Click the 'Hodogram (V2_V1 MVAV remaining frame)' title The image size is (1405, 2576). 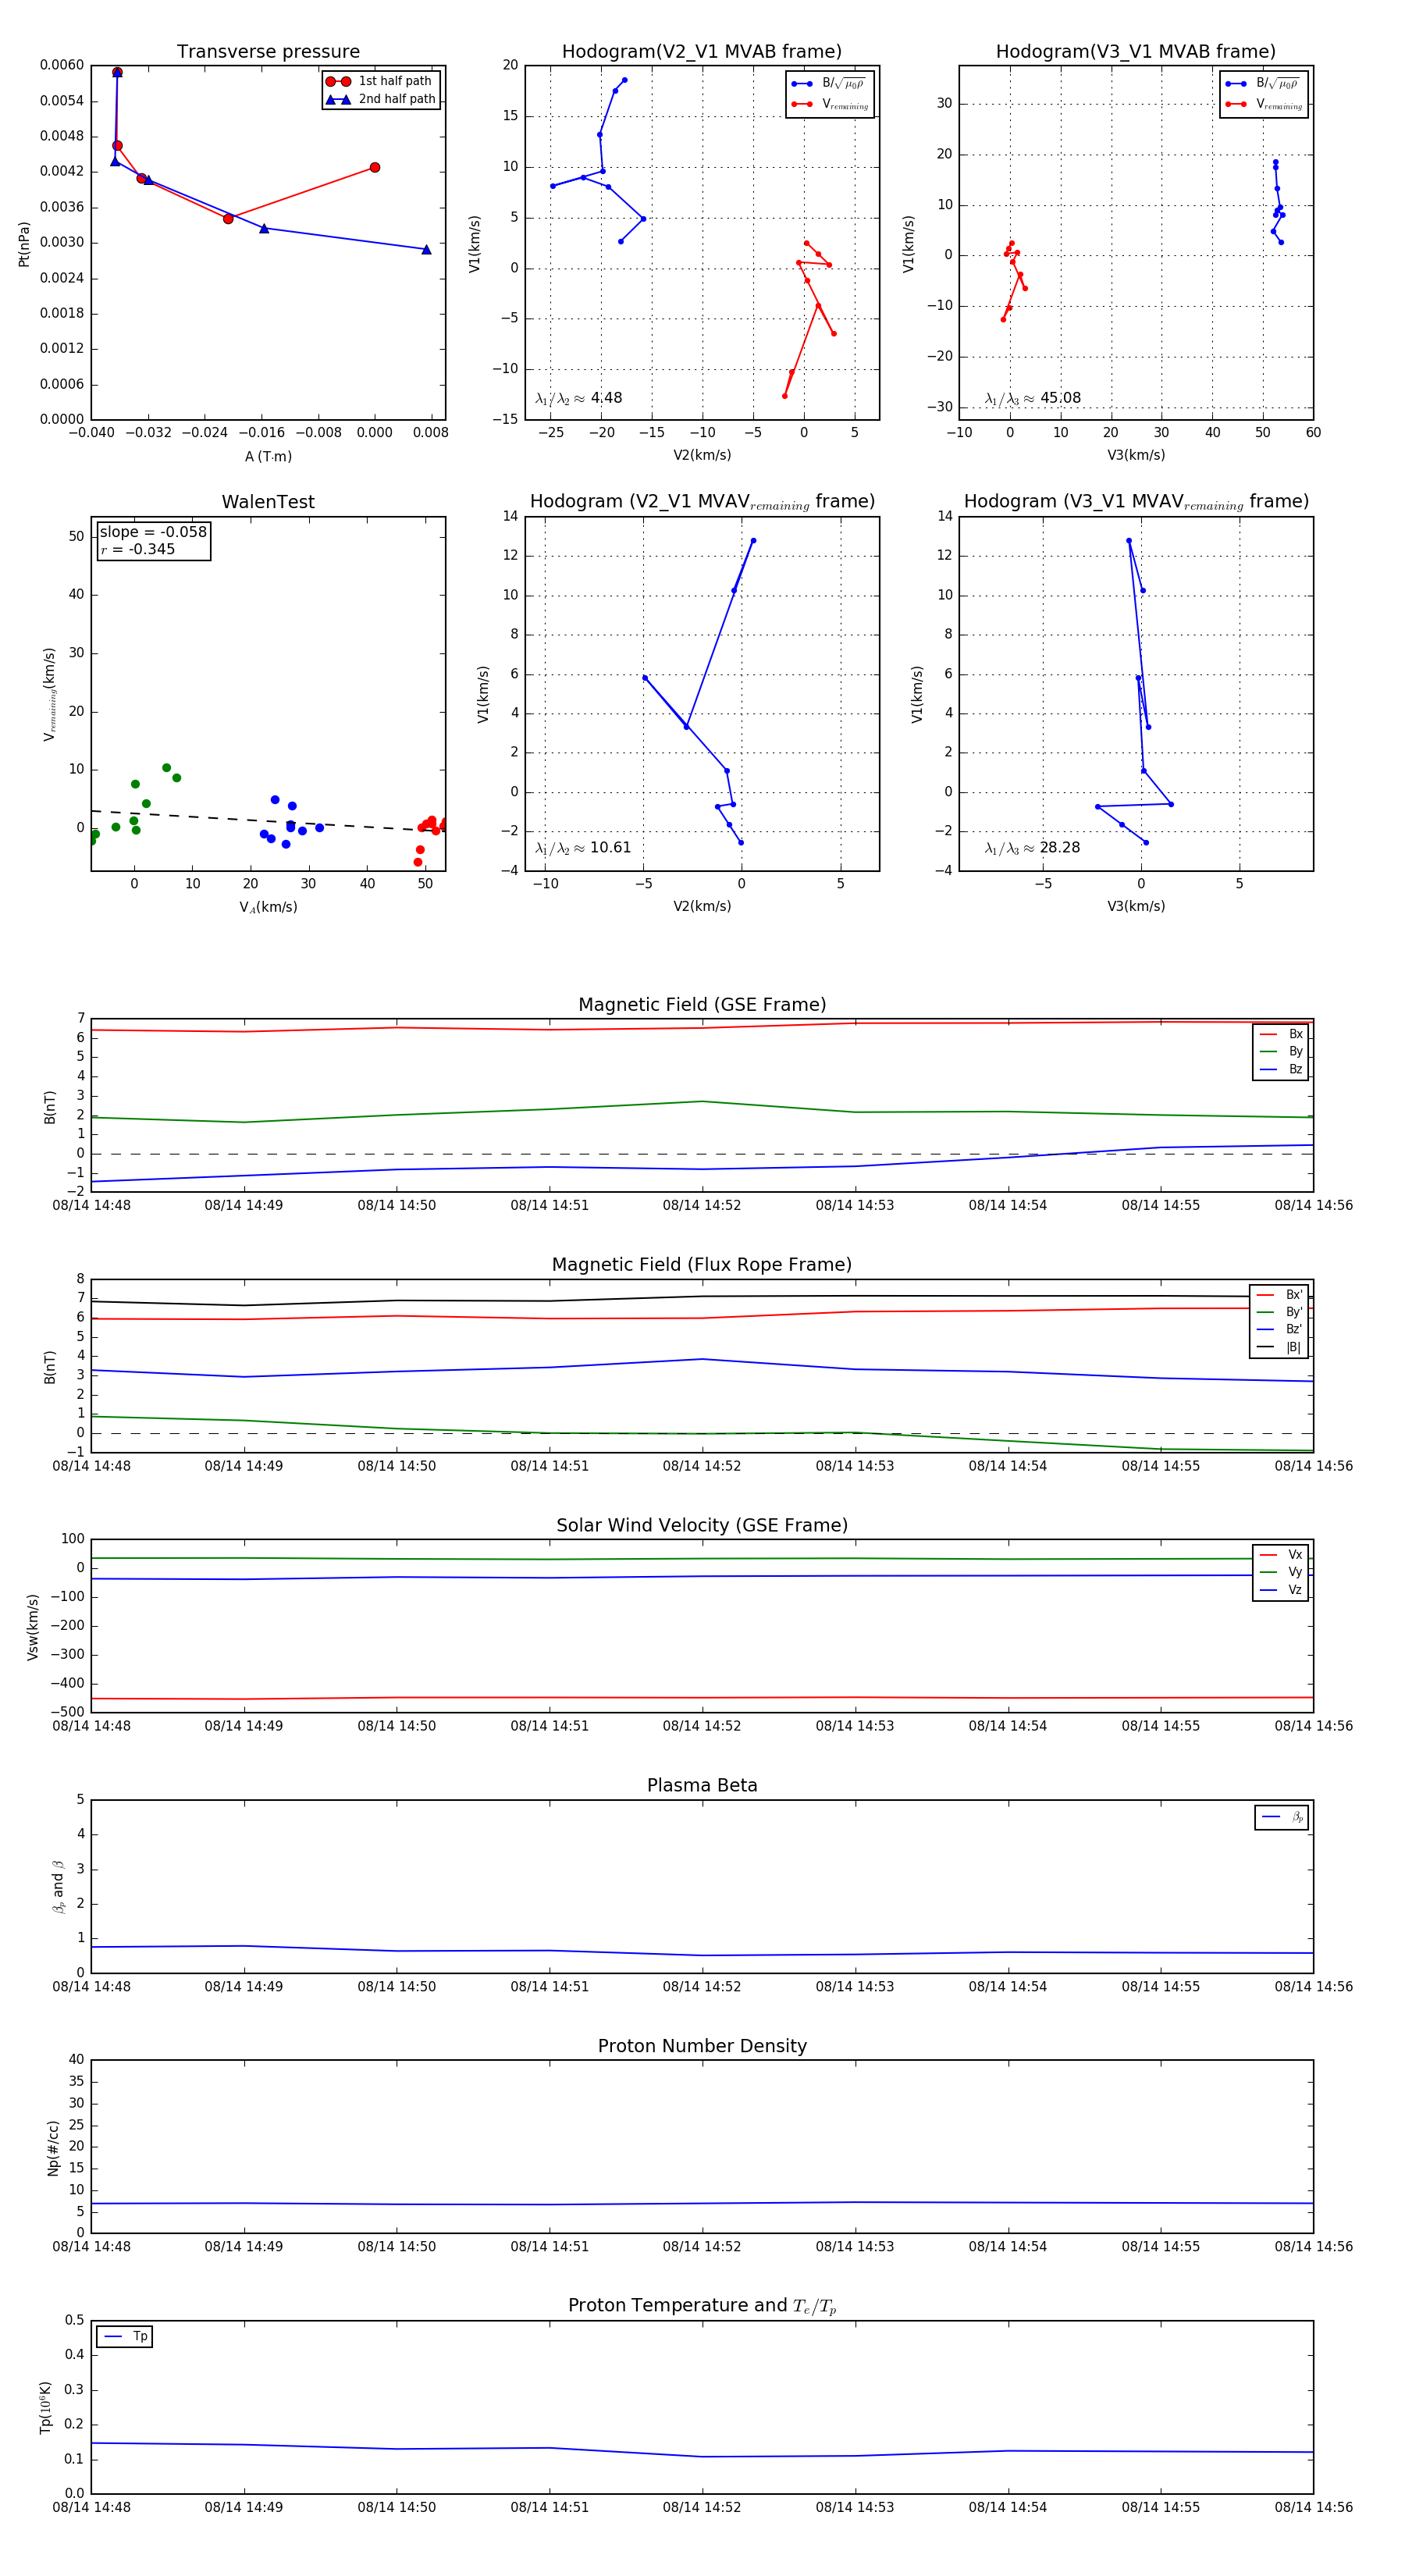coord(702,502)
